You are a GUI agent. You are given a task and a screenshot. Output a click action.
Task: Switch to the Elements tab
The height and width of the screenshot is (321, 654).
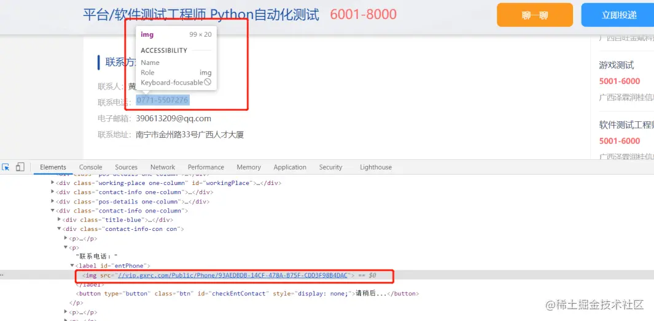pyautogui.click(x=53, y=167)
